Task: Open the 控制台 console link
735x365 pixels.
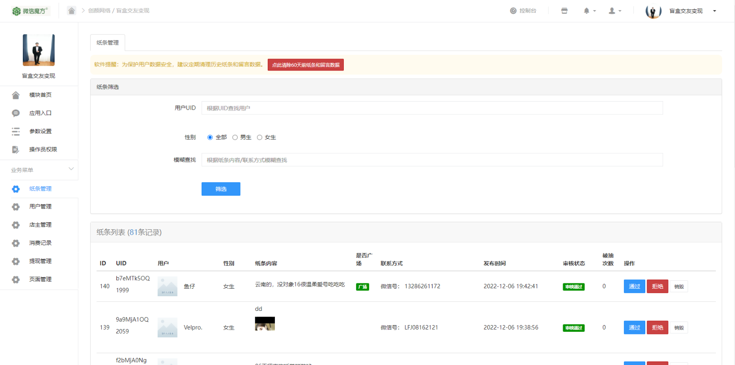Action: point(523,11)
